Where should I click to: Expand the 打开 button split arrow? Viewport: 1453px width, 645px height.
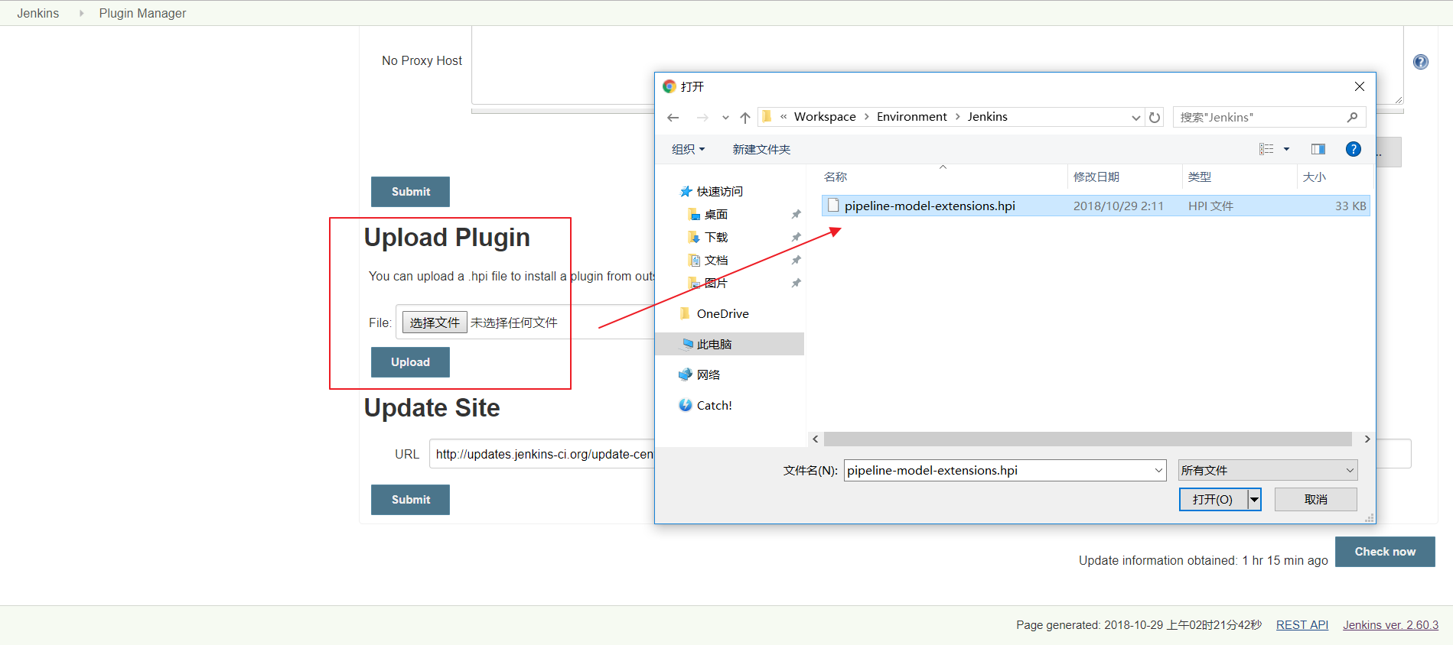click(x=1254, y=499)
